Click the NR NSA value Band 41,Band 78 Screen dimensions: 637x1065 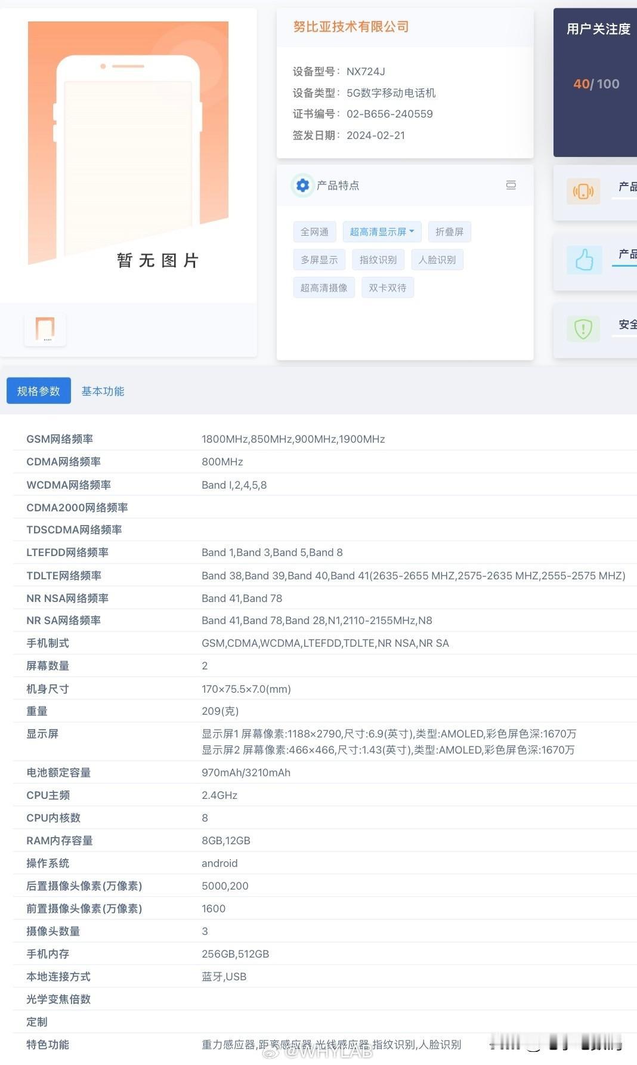pyautogui.click(x=242, y=598)
